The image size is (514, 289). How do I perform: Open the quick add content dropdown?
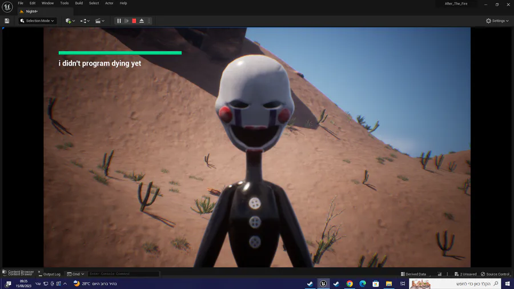pos(70,21)
